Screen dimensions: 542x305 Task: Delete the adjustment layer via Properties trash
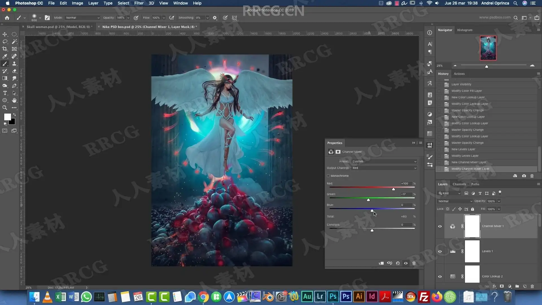[x=414, y=263]
